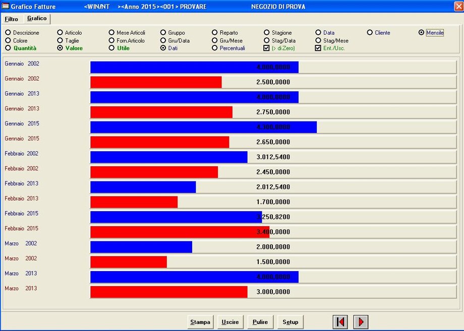Viewport: 464px width, 331px height.
Task: Open Setup with the Setup button
Action: pos(291,322)
